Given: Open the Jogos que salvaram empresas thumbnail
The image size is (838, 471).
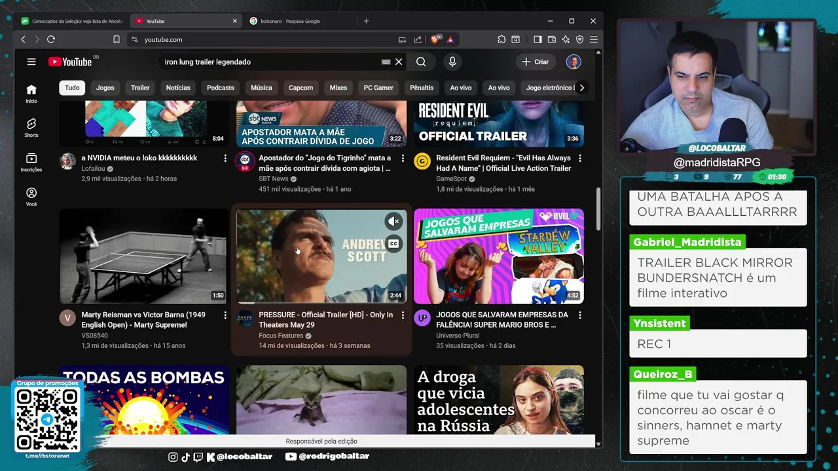Looking at the screenshot, I should click(x=499, y=256).
